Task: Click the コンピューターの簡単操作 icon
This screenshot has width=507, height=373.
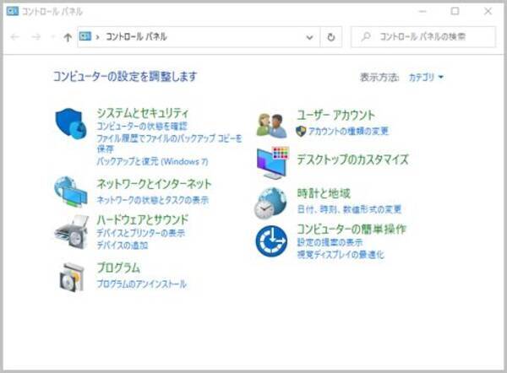Action: 271,241
